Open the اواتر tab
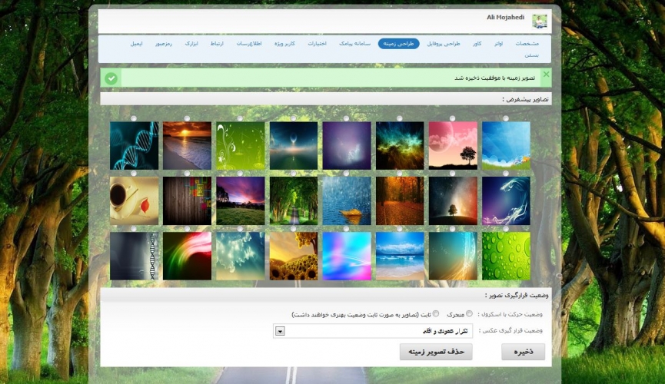The image size is (665, 384). (498, 44)
